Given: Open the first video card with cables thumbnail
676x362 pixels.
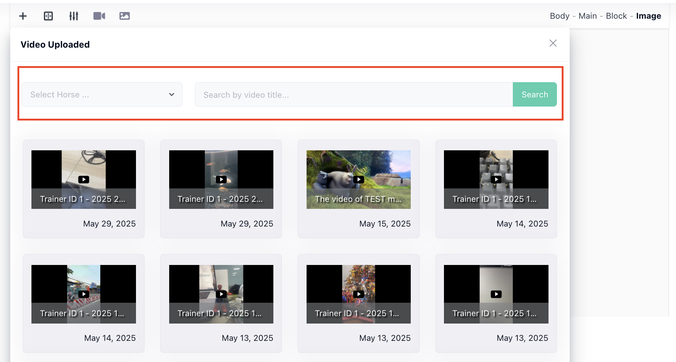Looking at the screenshot, I should [x=84, y=179].
